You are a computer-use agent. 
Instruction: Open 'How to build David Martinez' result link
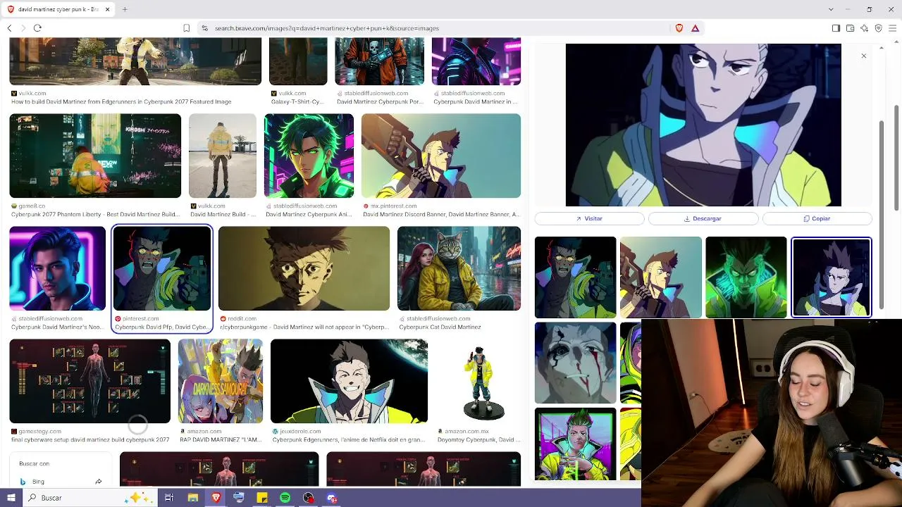pos(121,102)
